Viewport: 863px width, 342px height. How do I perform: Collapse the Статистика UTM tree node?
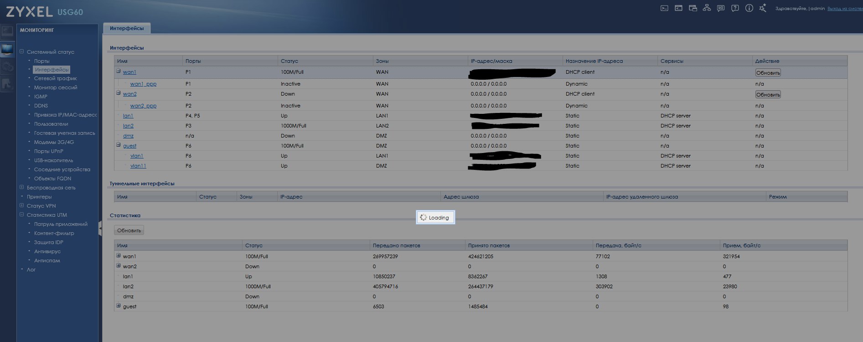point(22,214)
